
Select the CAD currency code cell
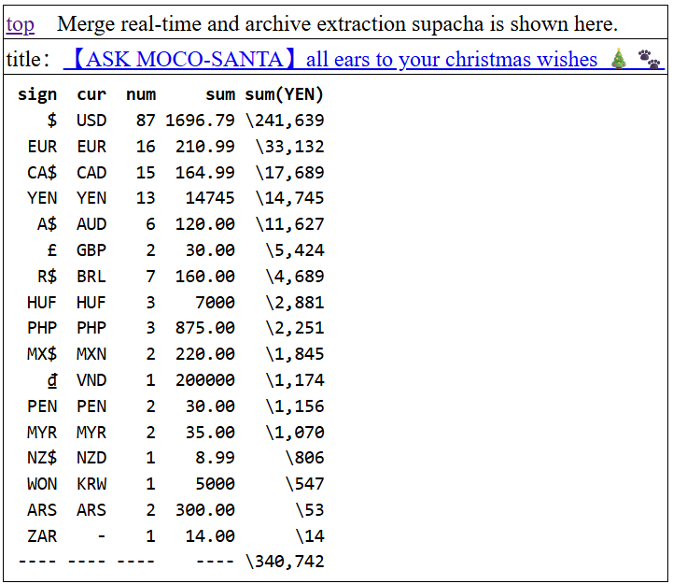[91, 173]
